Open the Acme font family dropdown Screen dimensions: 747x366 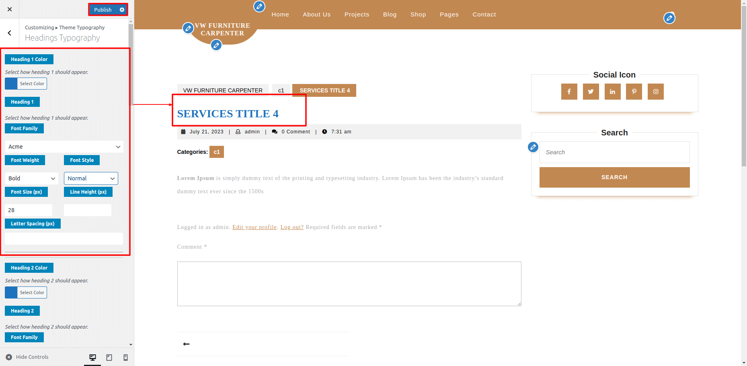(64, 147)
